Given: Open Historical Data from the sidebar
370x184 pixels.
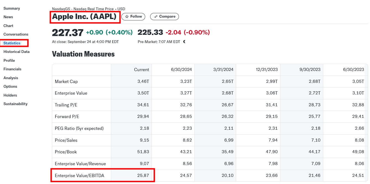Looking at the screenshot, I should click(x=16, y=52).
